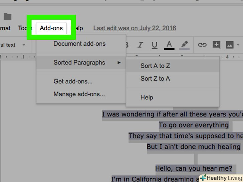The height and width of the screenshot is (182, 243).
Task: Insert image using picture icon
Action: click(230, 45)
